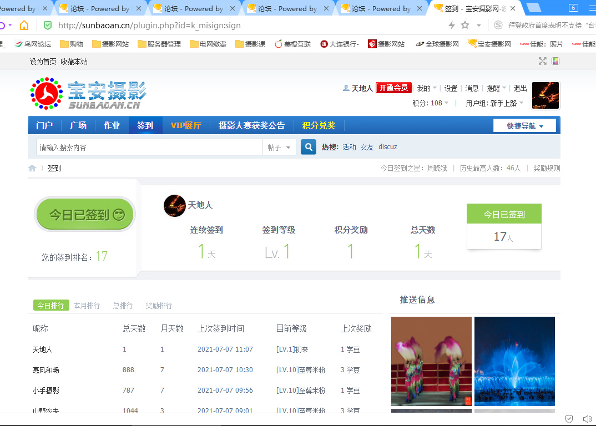
Task: Open 摄影大赛获奖公告 navigation tab
Action: coord(251,125)
